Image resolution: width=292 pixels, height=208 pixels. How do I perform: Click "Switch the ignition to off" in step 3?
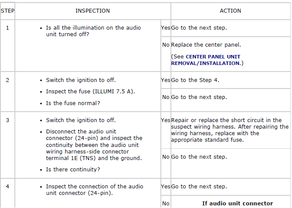(x=81, y=120)
